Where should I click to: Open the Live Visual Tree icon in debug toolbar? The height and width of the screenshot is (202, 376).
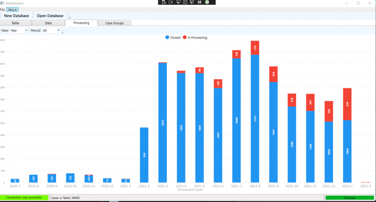(x=164, y=2)
